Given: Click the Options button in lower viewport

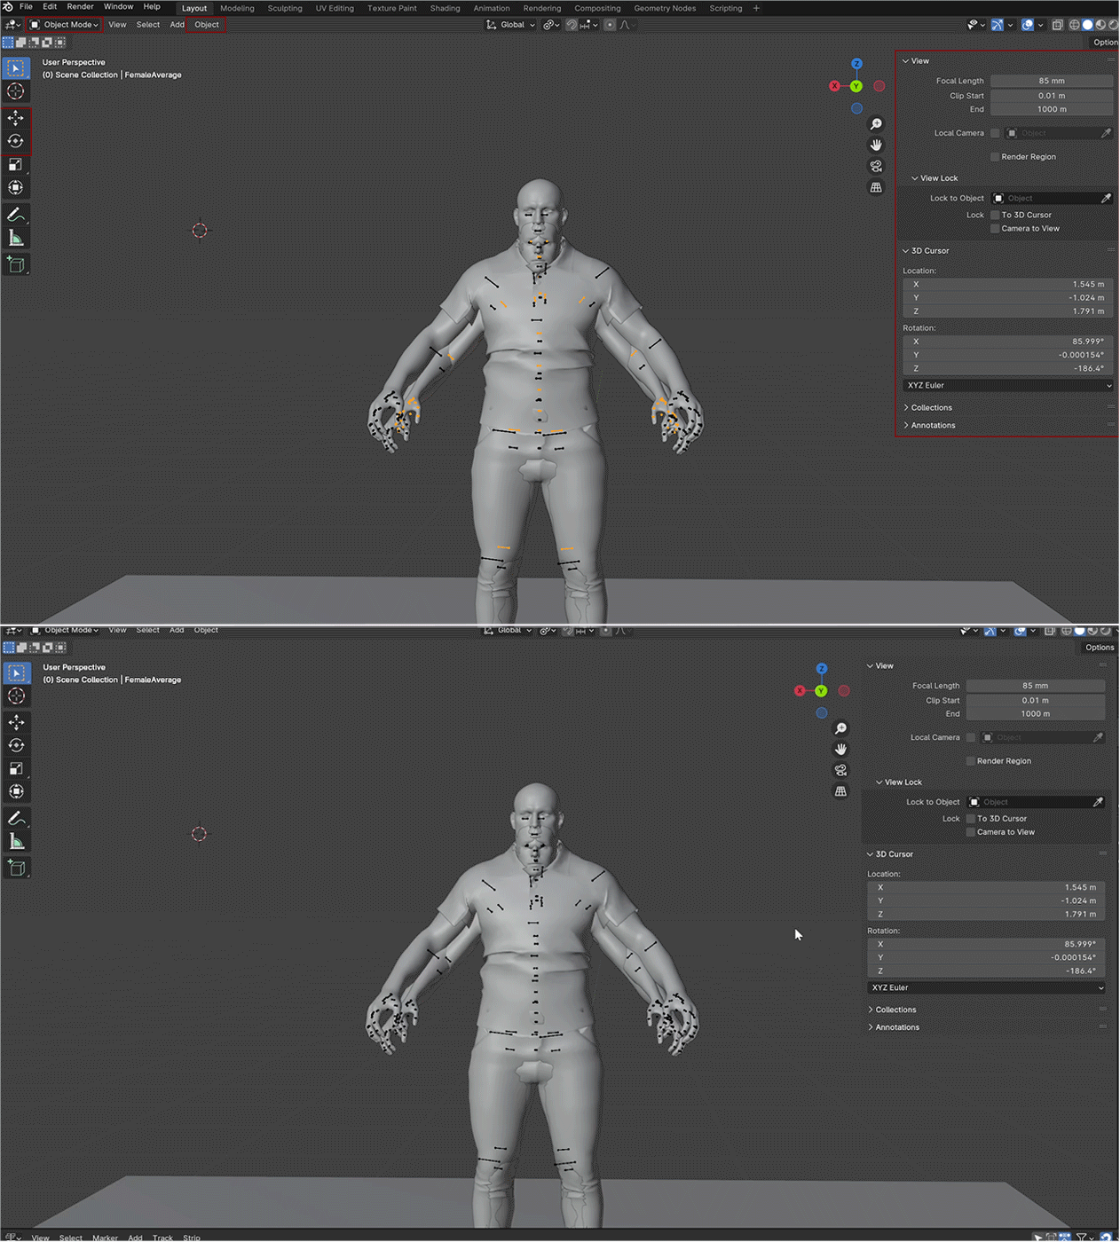Looking at the screenshot, I should click(1100, 648).
